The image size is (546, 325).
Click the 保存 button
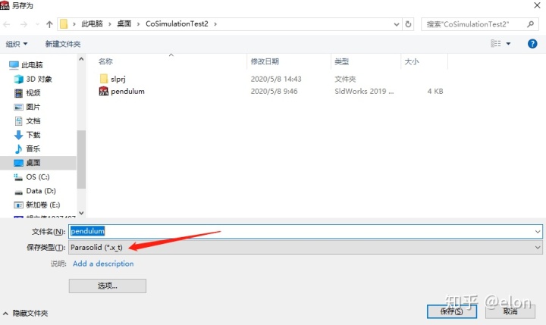click(451, 311)
